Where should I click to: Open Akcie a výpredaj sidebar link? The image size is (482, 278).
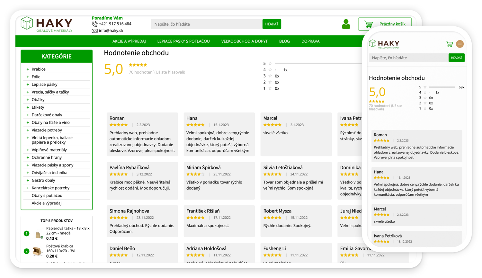click(47, 203)
